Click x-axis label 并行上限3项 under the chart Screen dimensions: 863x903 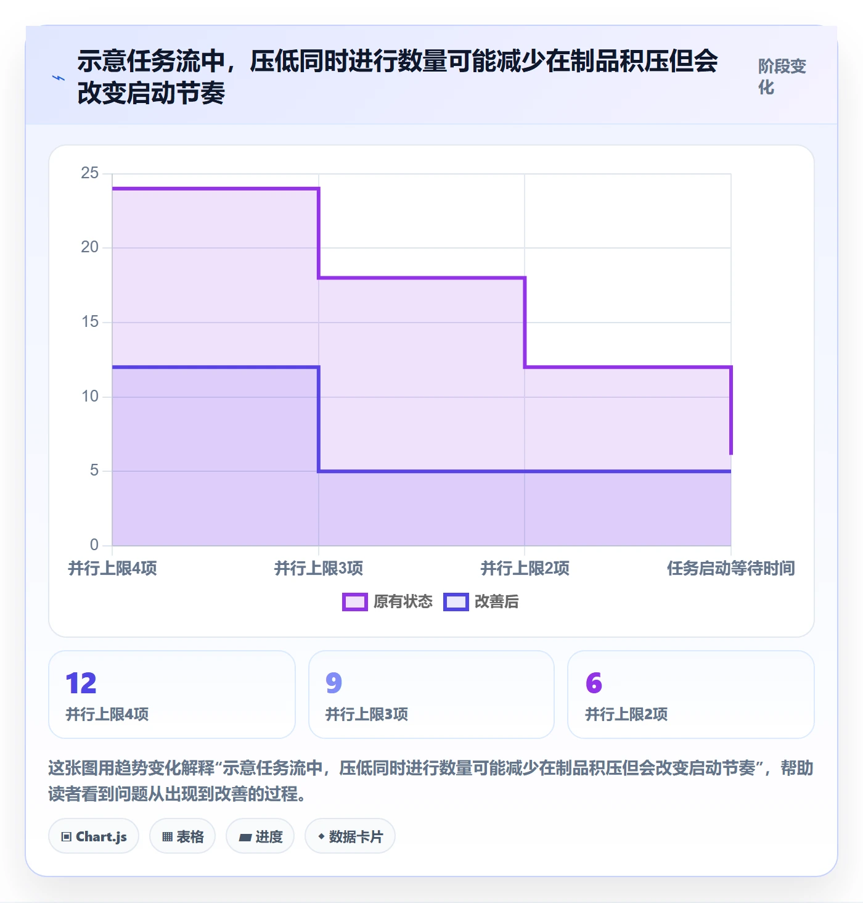tap(319, 568)
